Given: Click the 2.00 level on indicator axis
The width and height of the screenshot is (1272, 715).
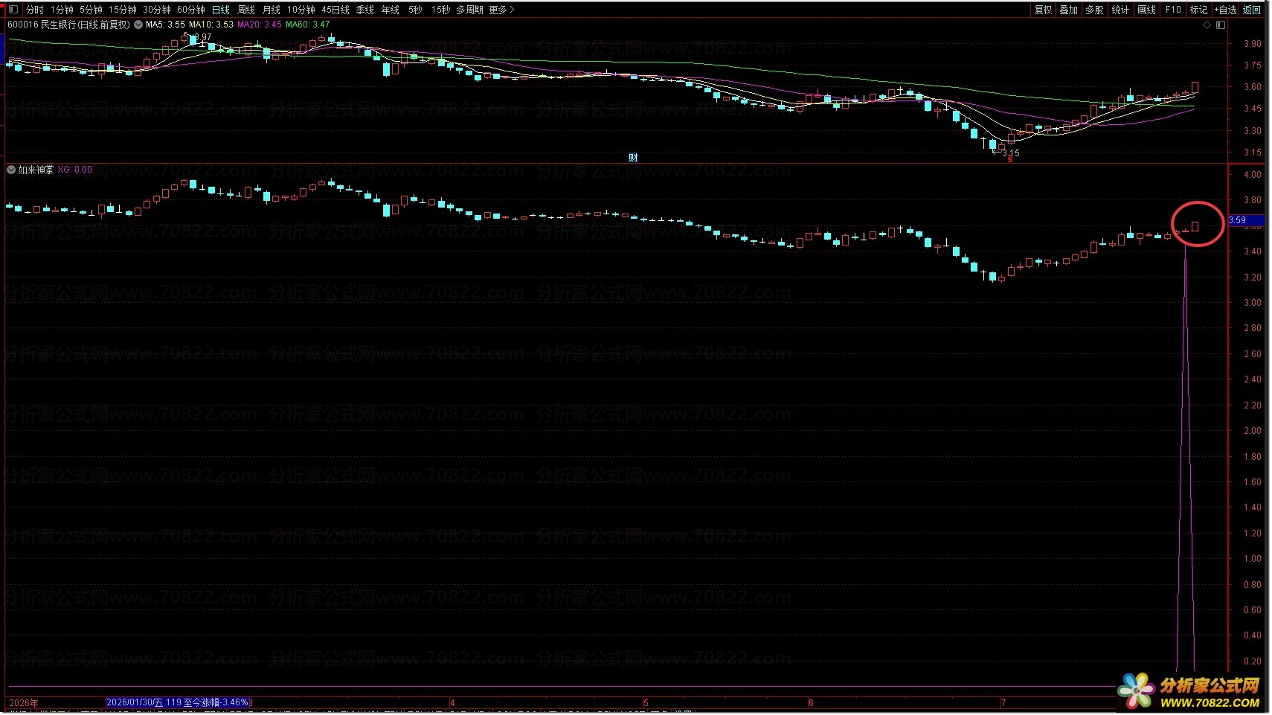Looking at the screenshot, I should (1253, 431).
